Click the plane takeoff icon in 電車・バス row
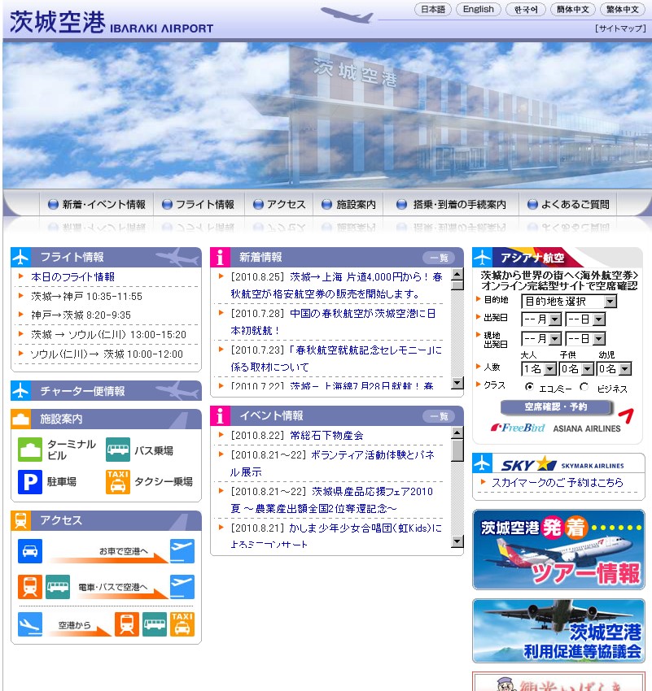652x691 pixels. (182, 587)
